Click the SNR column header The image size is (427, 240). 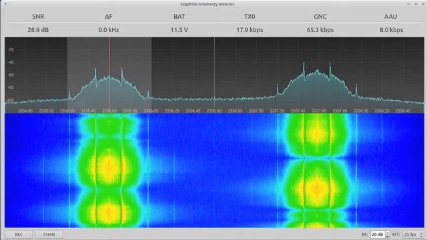coord(38,17)
